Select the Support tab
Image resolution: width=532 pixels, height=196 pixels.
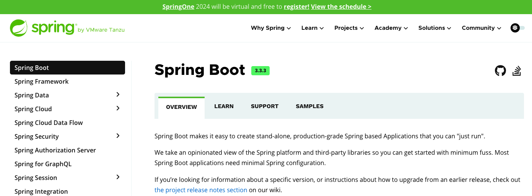click(x=265, y=107)
